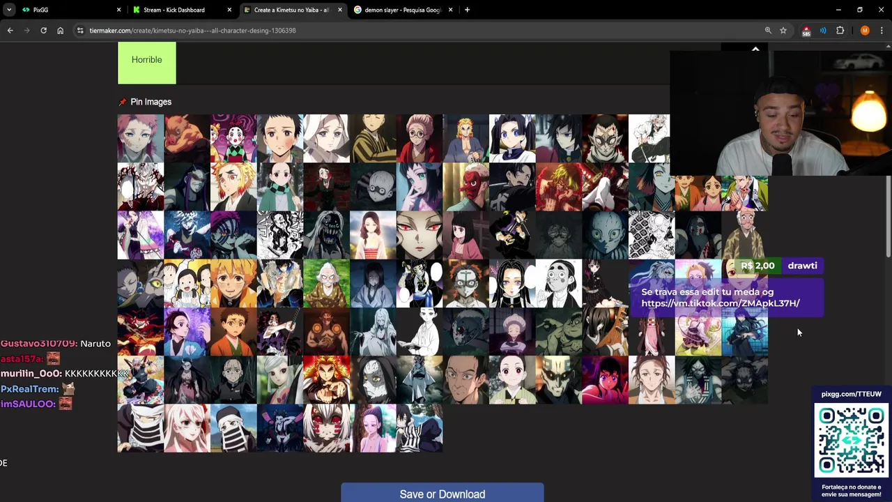
Task: View site information icon in address bar
Action: pos(80,31)
